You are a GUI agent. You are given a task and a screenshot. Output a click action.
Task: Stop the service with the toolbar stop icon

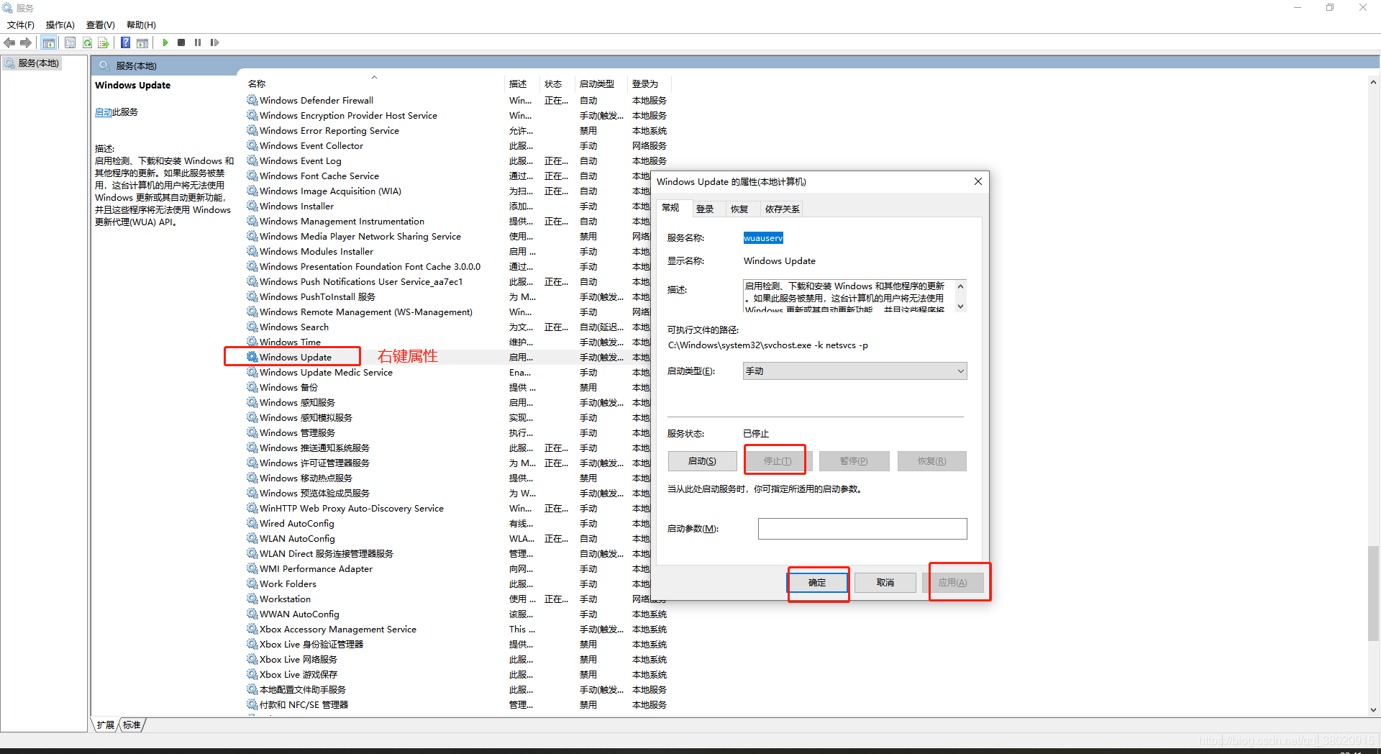181,42
